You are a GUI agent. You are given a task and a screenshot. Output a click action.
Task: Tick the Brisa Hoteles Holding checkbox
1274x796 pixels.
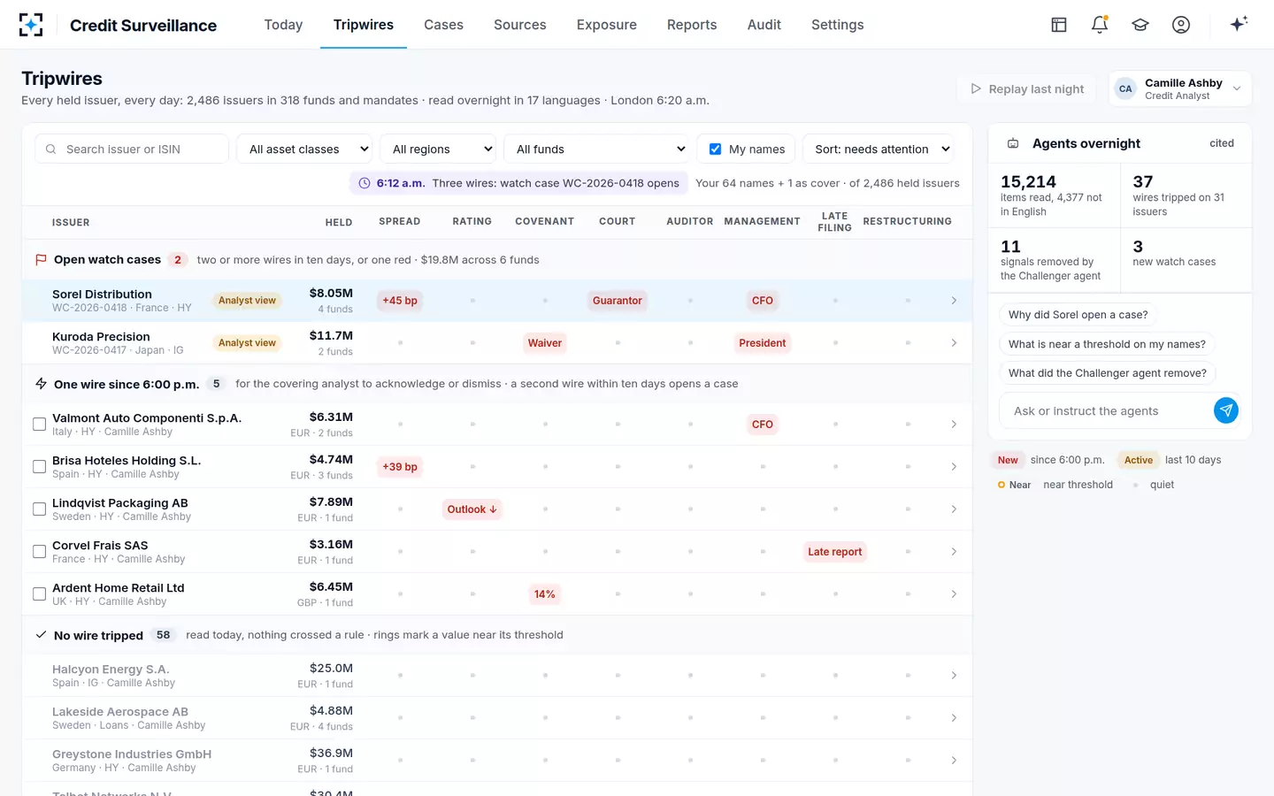(x=39, y=467)
